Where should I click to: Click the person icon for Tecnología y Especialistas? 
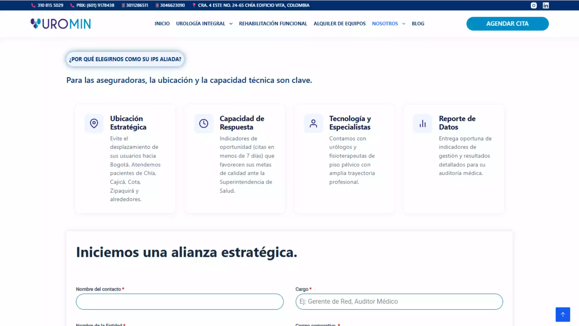tap(313, 123)
